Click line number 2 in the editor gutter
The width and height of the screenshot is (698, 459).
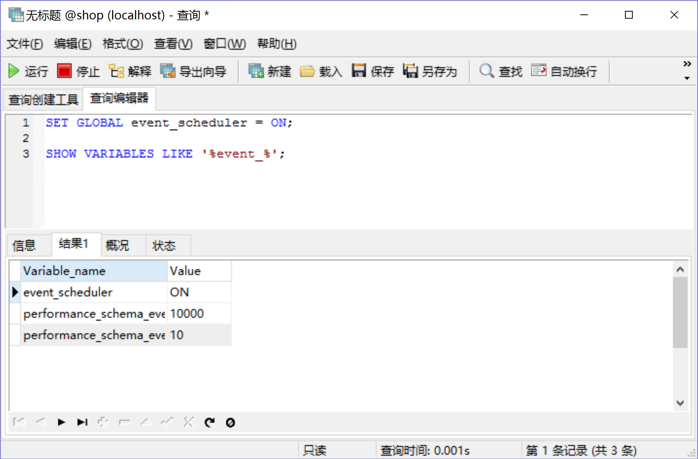click(x=26, y=138)
